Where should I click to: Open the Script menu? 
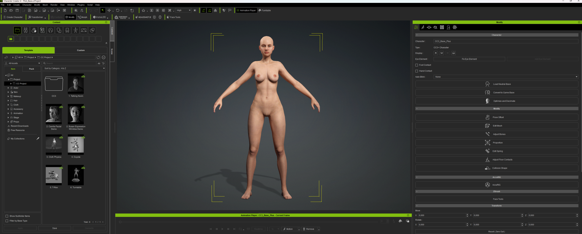pyautogui.click(x=90, y=5)
